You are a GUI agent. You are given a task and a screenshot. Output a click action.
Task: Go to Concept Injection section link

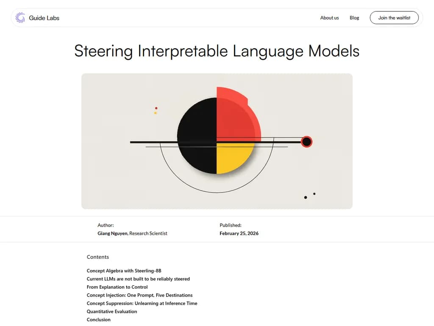[139, 295]
